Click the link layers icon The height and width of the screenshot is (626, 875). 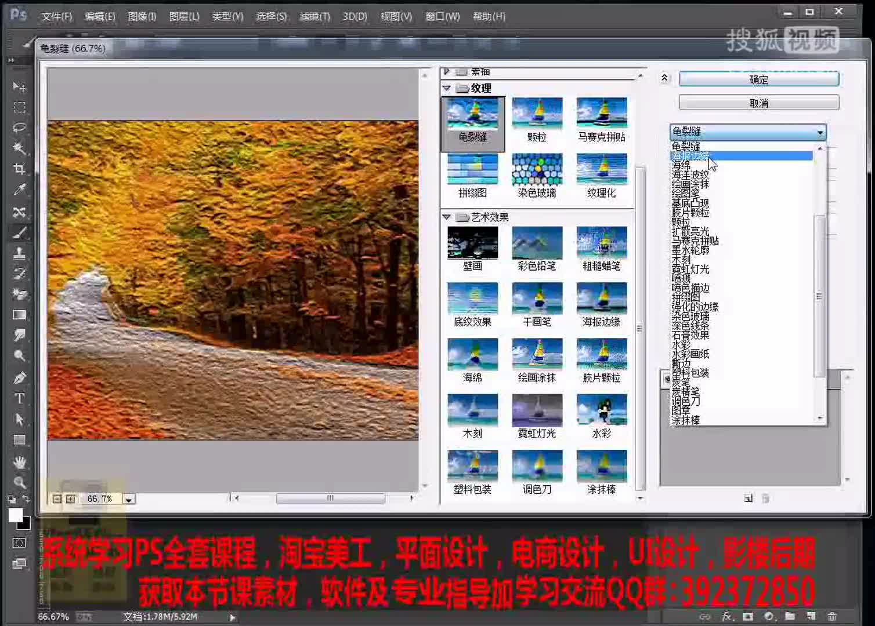705,617
